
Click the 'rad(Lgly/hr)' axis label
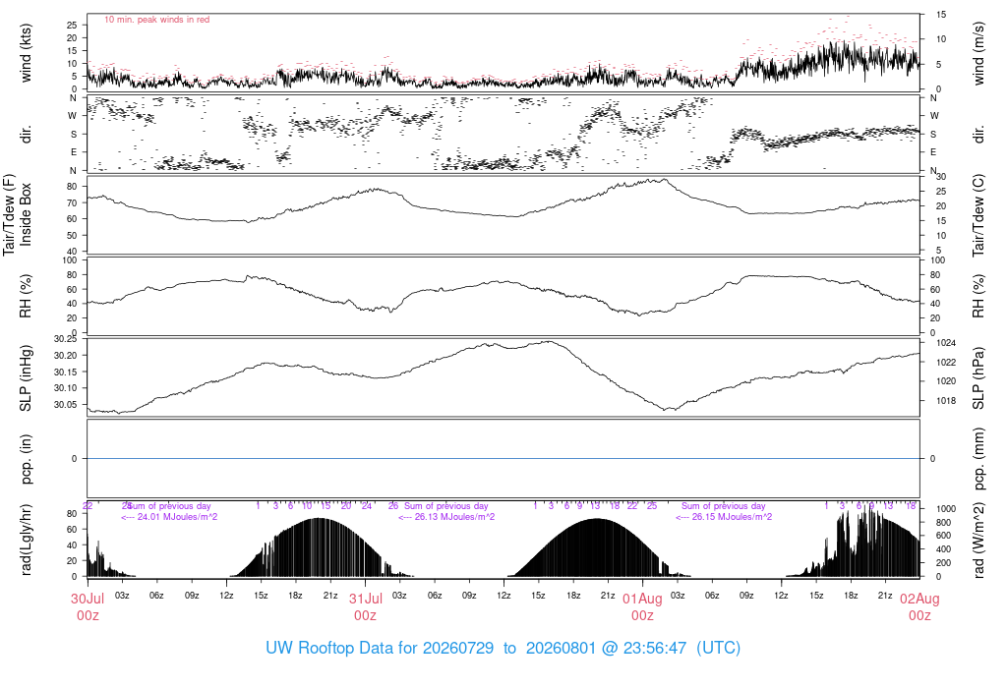click(26, 540)
